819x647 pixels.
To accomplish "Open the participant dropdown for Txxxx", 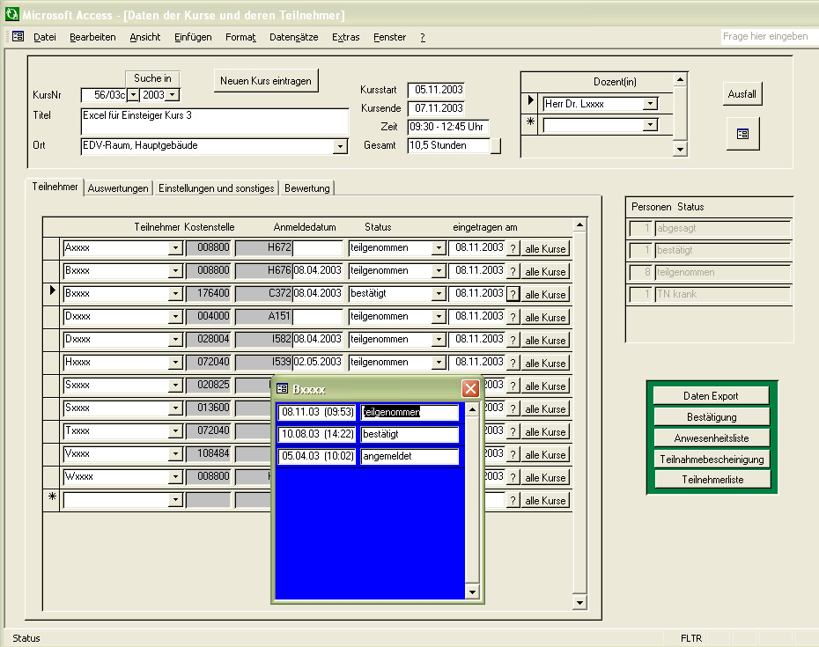I will click(175, 431).
